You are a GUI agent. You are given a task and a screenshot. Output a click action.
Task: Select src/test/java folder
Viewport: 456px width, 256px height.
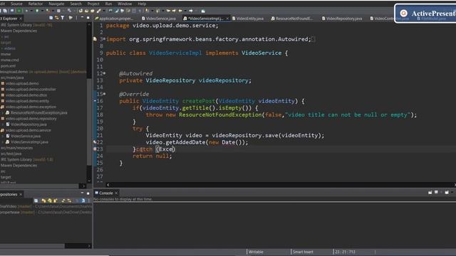pyautogui.click(x=11, y=154)
